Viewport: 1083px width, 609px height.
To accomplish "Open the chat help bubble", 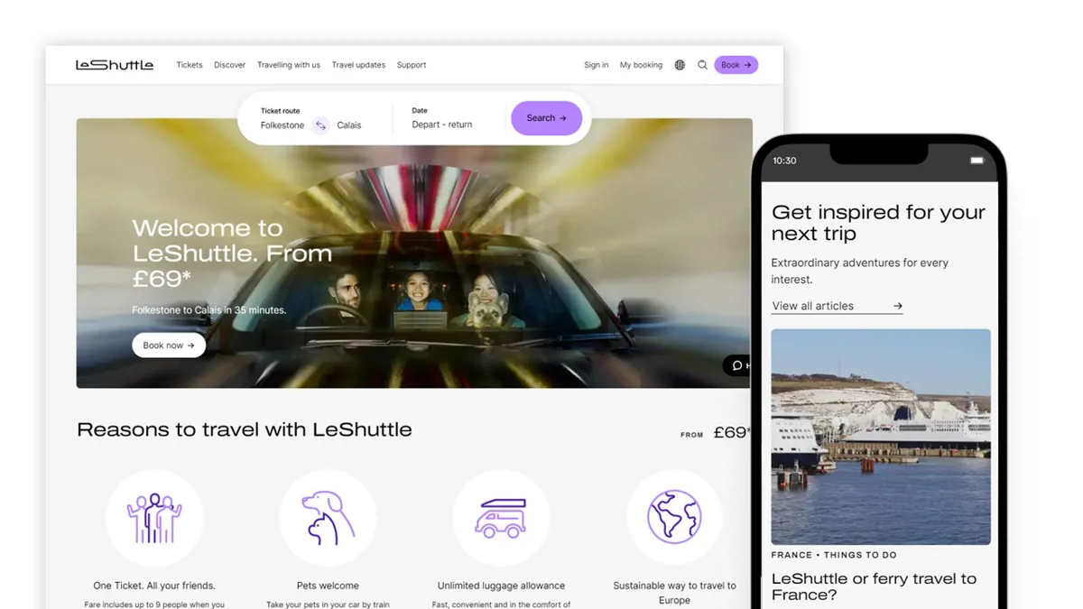I will click(x=737, y=365).
